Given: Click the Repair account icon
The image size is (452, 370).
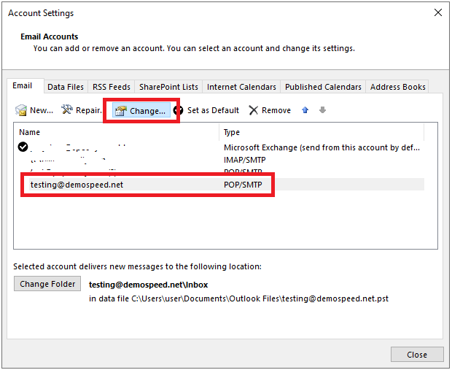Looking at the screenshot, I should [x=67, y=110].
